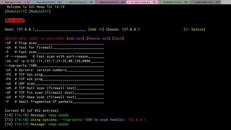Select log entry [14] nmap ended
Image resolution: width=231 pixels, height=130 pixels.
click(x=37, y=115)
